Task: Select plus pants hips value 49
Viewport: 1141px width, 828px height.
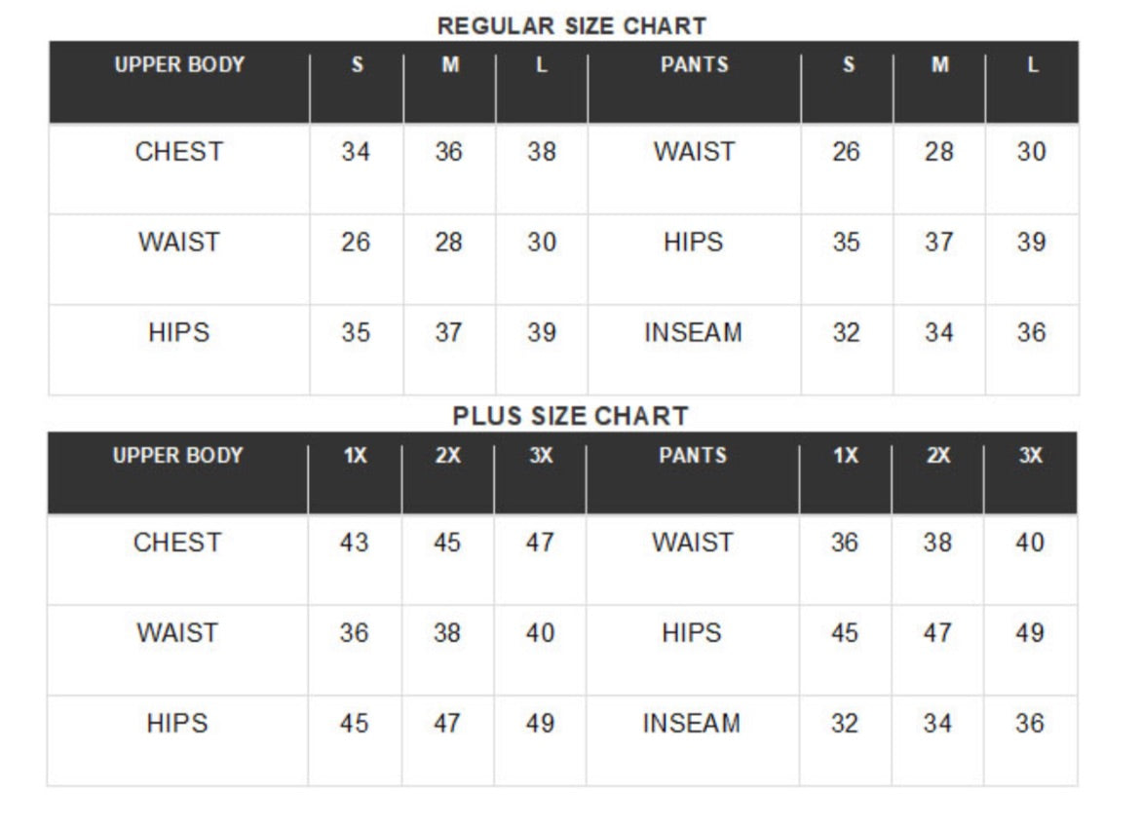Action: click(x=1030, y=633)
